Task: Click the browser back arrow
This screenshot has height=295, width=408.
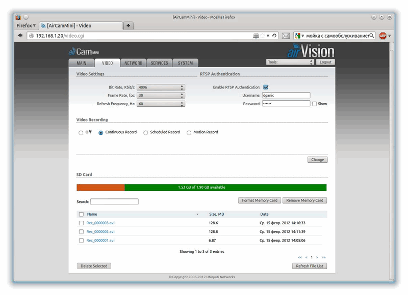Action: tap(20, 36)
